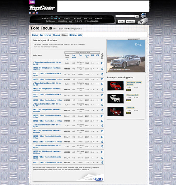
Task: Open the HAMMOND sub-menu link
Action: [x=62, y=21]
